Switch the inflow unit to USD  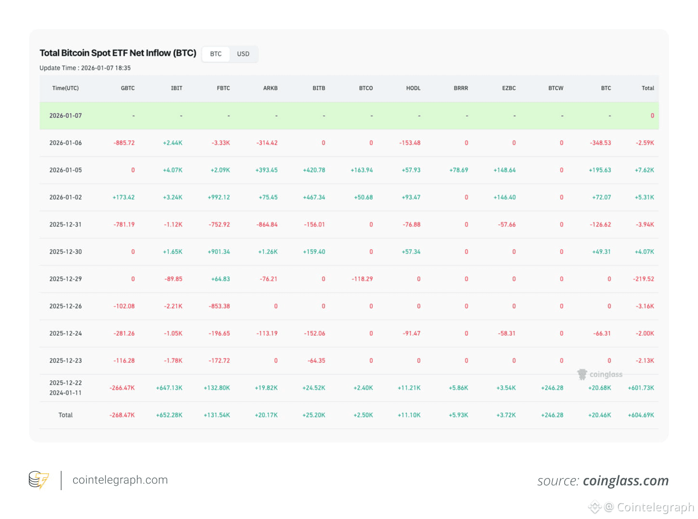(x=243, y=54)
